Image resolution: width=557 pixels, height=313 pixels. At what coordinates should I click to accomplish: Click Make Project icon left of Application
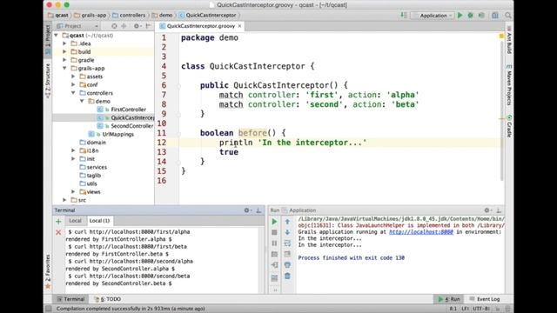click(404, 16)
